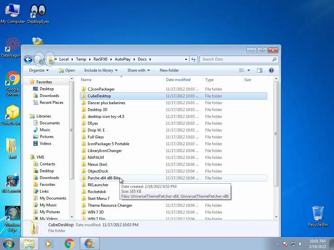
Task: Click the Temp breadcrumb segment
Action: (x=81, y=59)
